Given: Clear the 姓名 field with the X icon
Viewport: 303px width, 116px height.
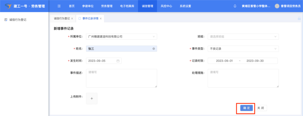Looking at the screenshot, I should point(154,49).
